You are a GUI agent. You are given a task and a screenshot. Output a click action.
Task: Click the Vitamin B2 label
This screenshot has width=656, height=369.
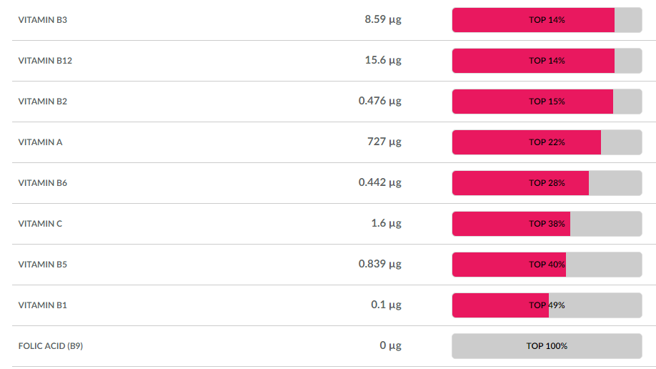click(43, 102)
